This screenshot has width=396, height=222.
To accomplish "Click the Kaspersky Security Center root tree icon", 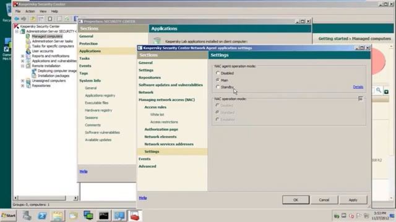I will click(17, 26).
